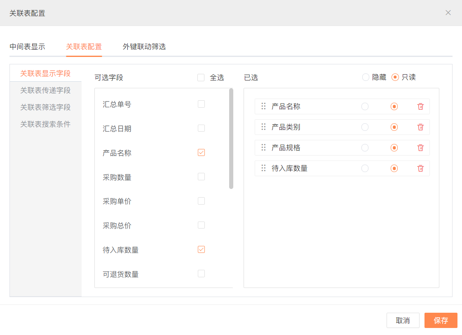Open 关联表传递字段 in the side menu
The width and height of the screenshot is (462, 335).
pyautogui.click(x=45, y=90)
